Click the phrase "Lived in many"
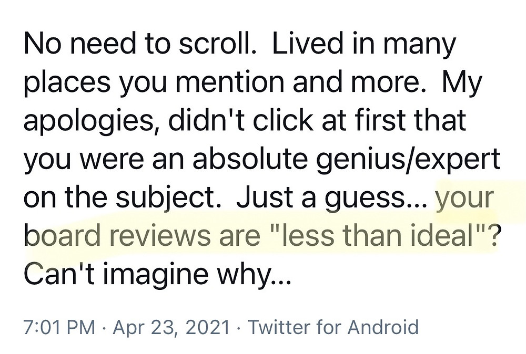Image resolution: width=526 pixels, height=354 pixels. pyautogui.click(x=364, y=45)
